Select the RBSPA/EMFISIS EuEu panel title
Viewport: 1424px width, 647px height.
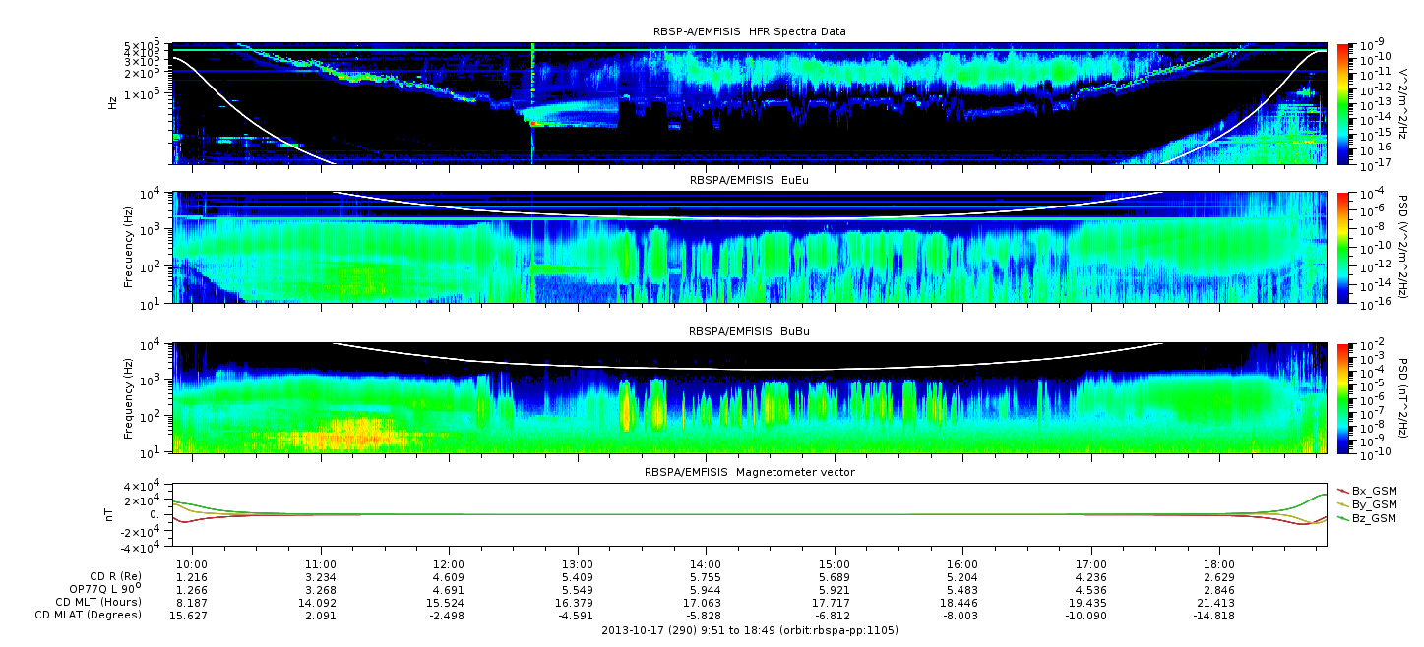pyautogui.click(x=749, y=181)
